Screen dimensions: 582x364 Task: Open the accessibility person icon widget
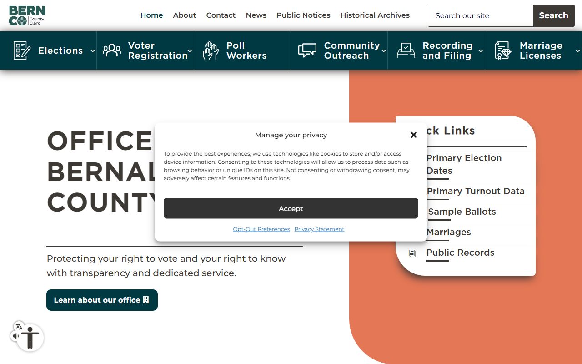click(x=30, y=338)
